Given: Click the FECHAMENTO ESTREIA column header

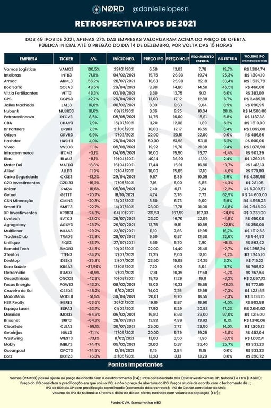Looking at the screenshot, I should 203,59.
